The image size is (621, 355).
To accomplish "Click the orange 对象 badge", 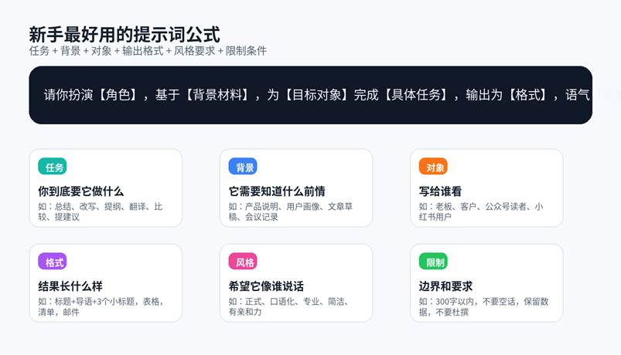I will 433,167.
